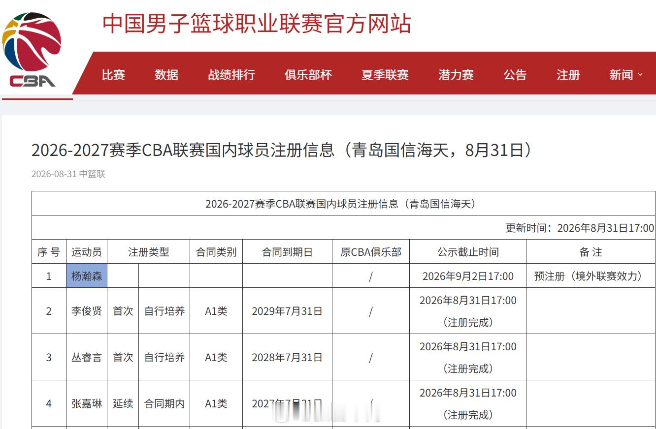Click A1类 in 丛睿言's row
Screen dimensions: 656x429
216,357
